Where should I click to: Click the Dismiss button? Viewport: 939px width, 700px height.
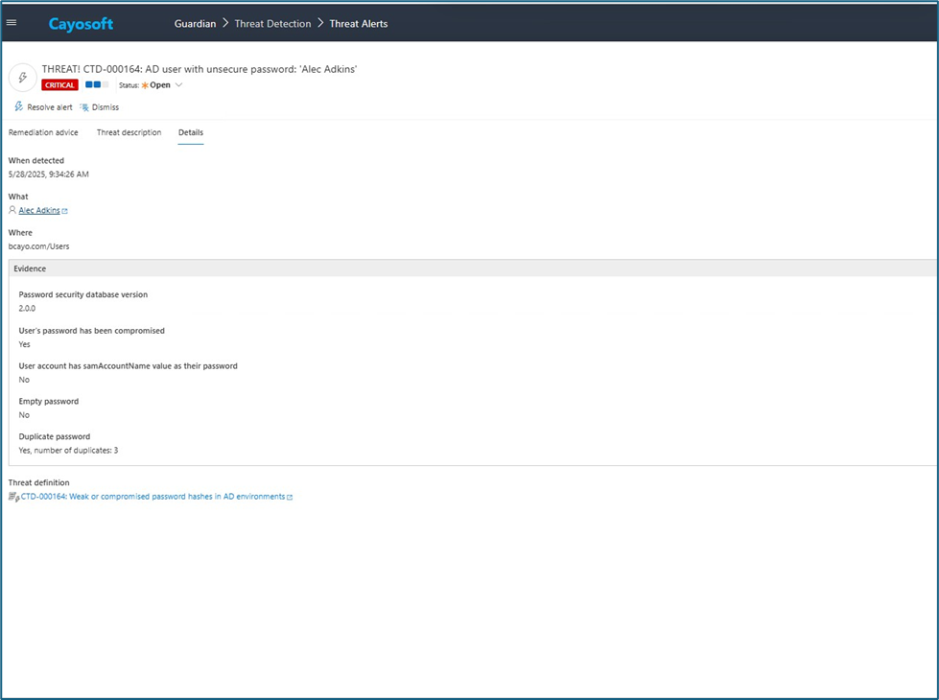(x=100, y=107)
